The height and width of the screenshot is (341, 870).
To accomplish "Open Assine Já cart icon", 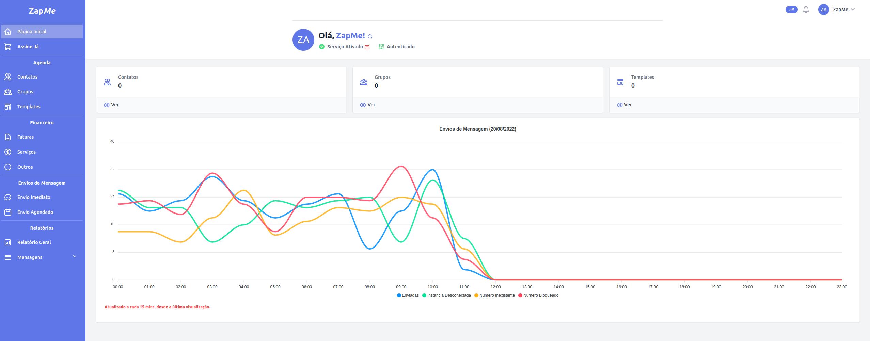I will (x=8, y=47).
